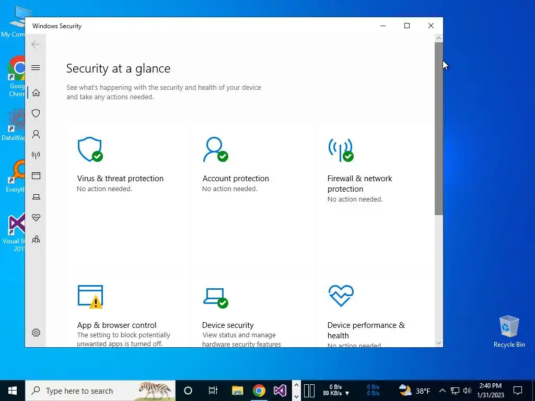The width and height of the screenshot is (535, 401).
Task: Open Cortana circle icon on taskbar
Action: [188, 391]
